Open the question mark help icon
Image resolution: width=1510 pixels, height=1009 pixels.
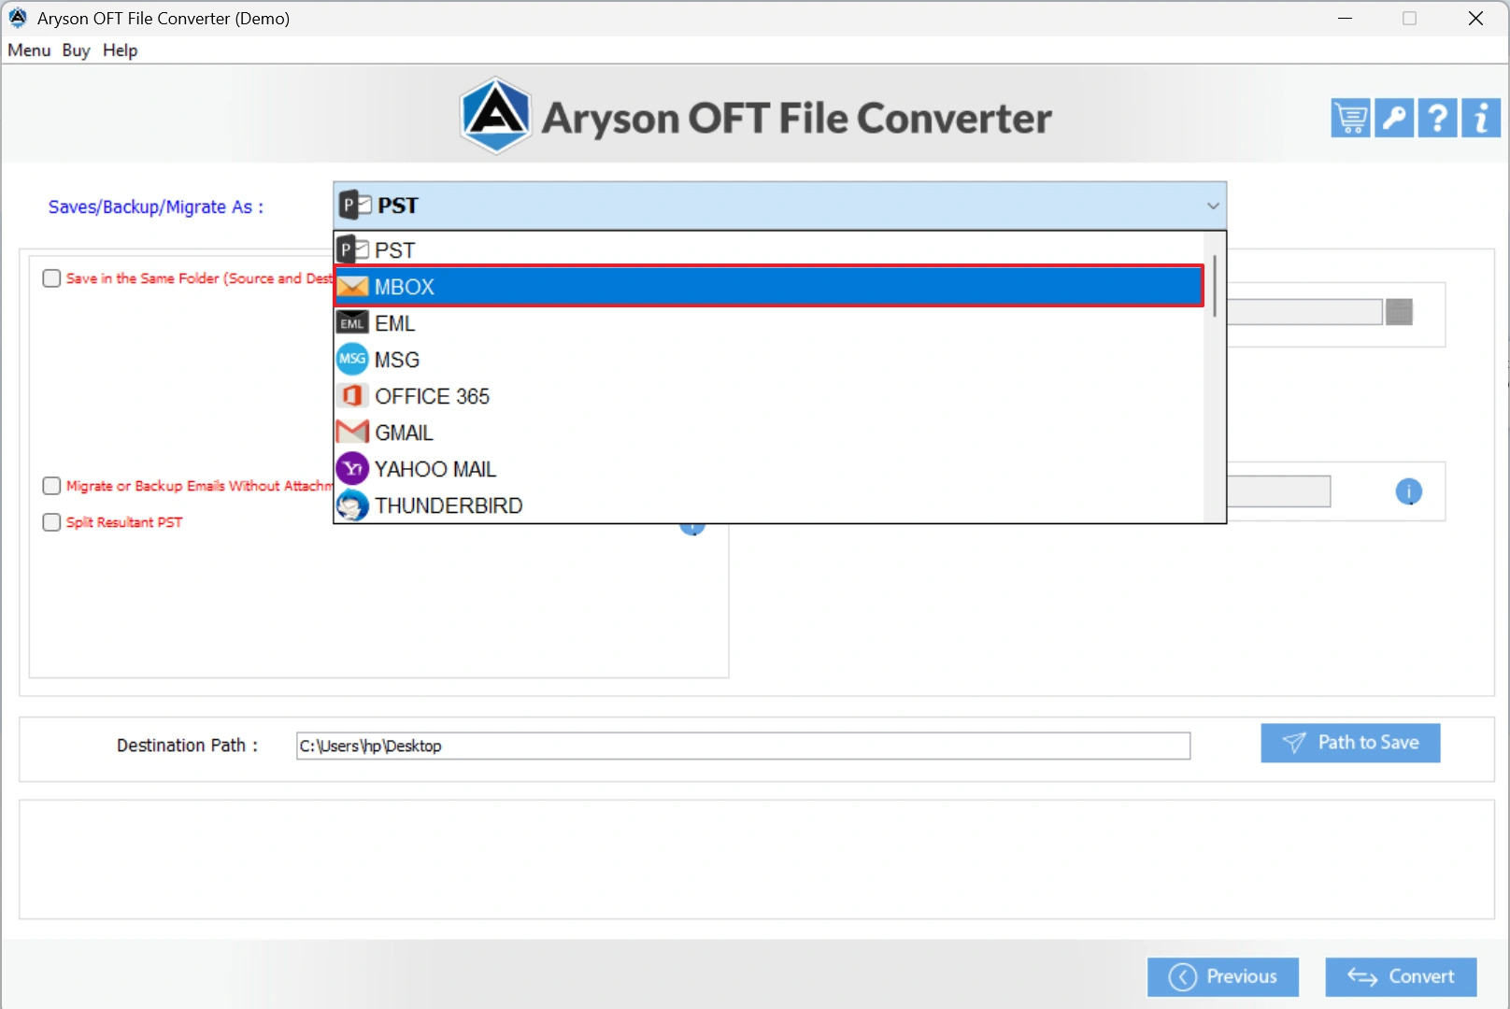1438,119
